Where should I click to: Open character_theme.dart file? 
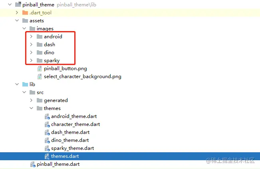click(x=75, y=124)
